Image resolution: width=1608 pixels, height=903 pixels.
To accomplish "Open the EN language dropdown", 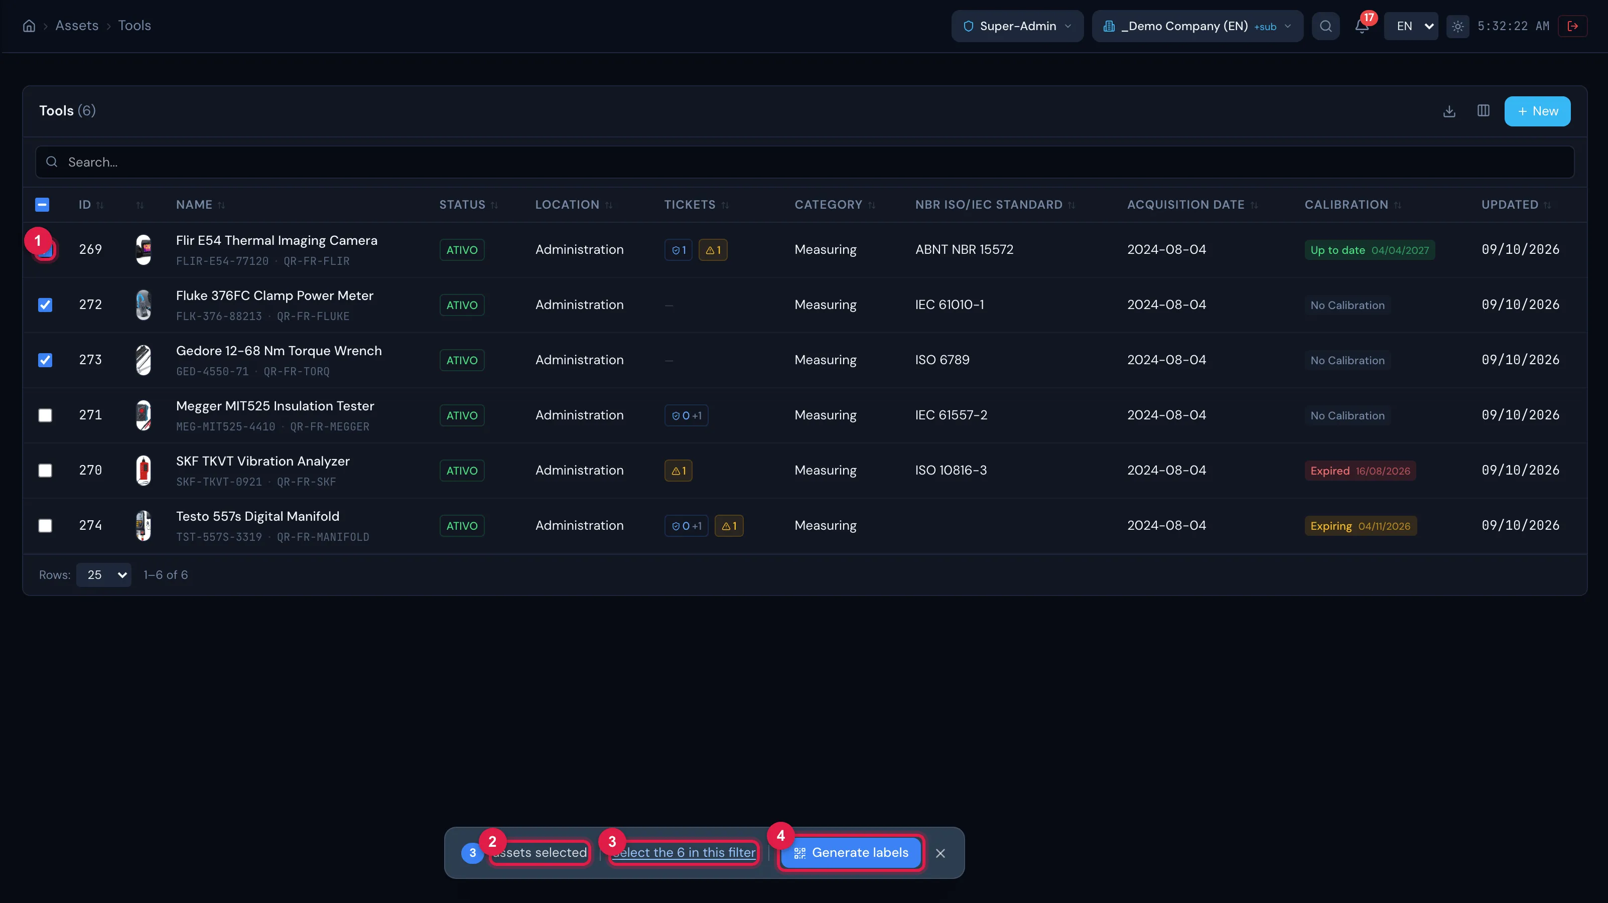I will click(x=1410, y=26).
